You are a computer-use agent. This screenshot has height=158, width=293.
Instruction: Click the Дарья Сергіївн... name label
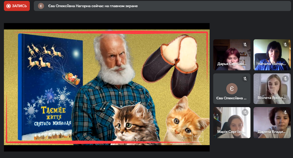(x=231, y=64)
